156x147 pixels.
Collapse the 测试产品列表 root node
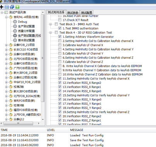point(2,12)
